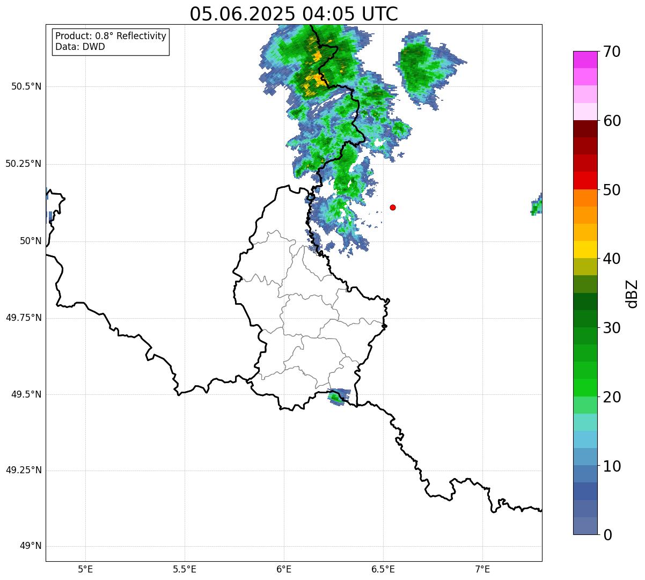Click the 49.5°N latitude label
This screenshot has width=645, height=580.
26,394
